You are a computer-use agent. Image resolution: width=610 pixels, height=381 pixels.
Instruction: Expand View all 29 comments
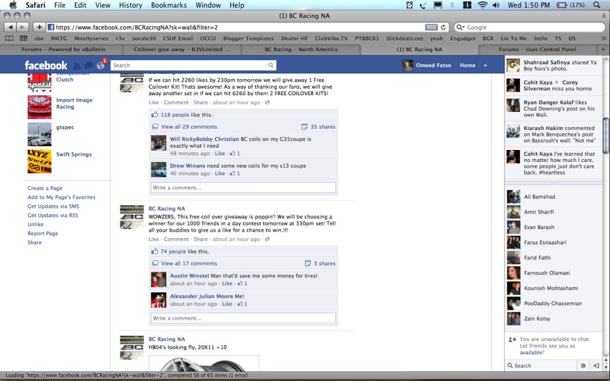click(x=188, y=127)
